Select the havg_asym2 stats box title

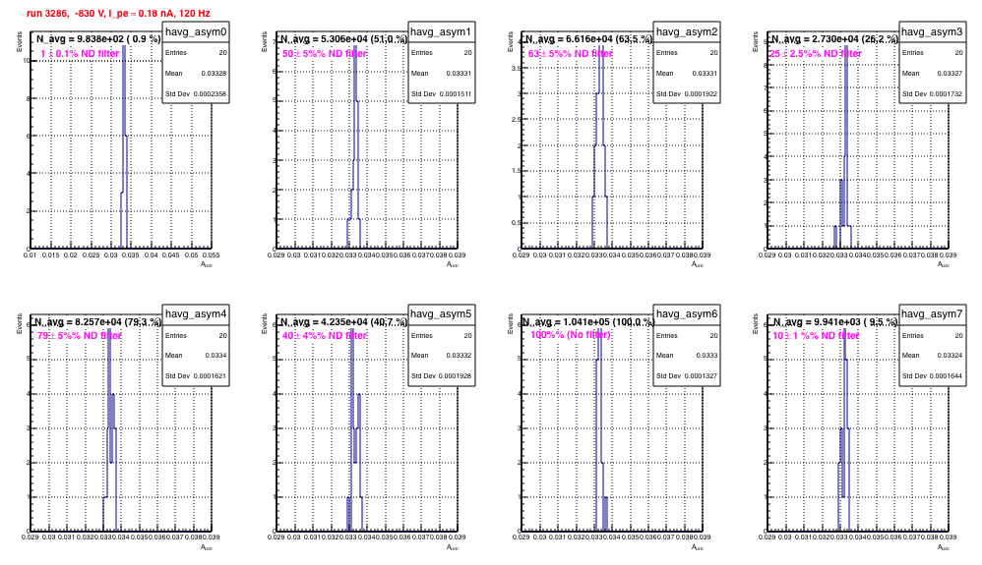[x=687, y=31]
